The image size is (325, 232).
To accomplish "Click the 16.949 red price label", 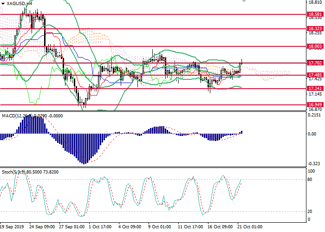I will click(x=314, y=105).
